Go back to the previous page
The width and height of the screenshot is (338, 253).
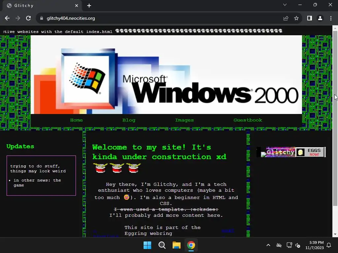click(x=7, y=18)
